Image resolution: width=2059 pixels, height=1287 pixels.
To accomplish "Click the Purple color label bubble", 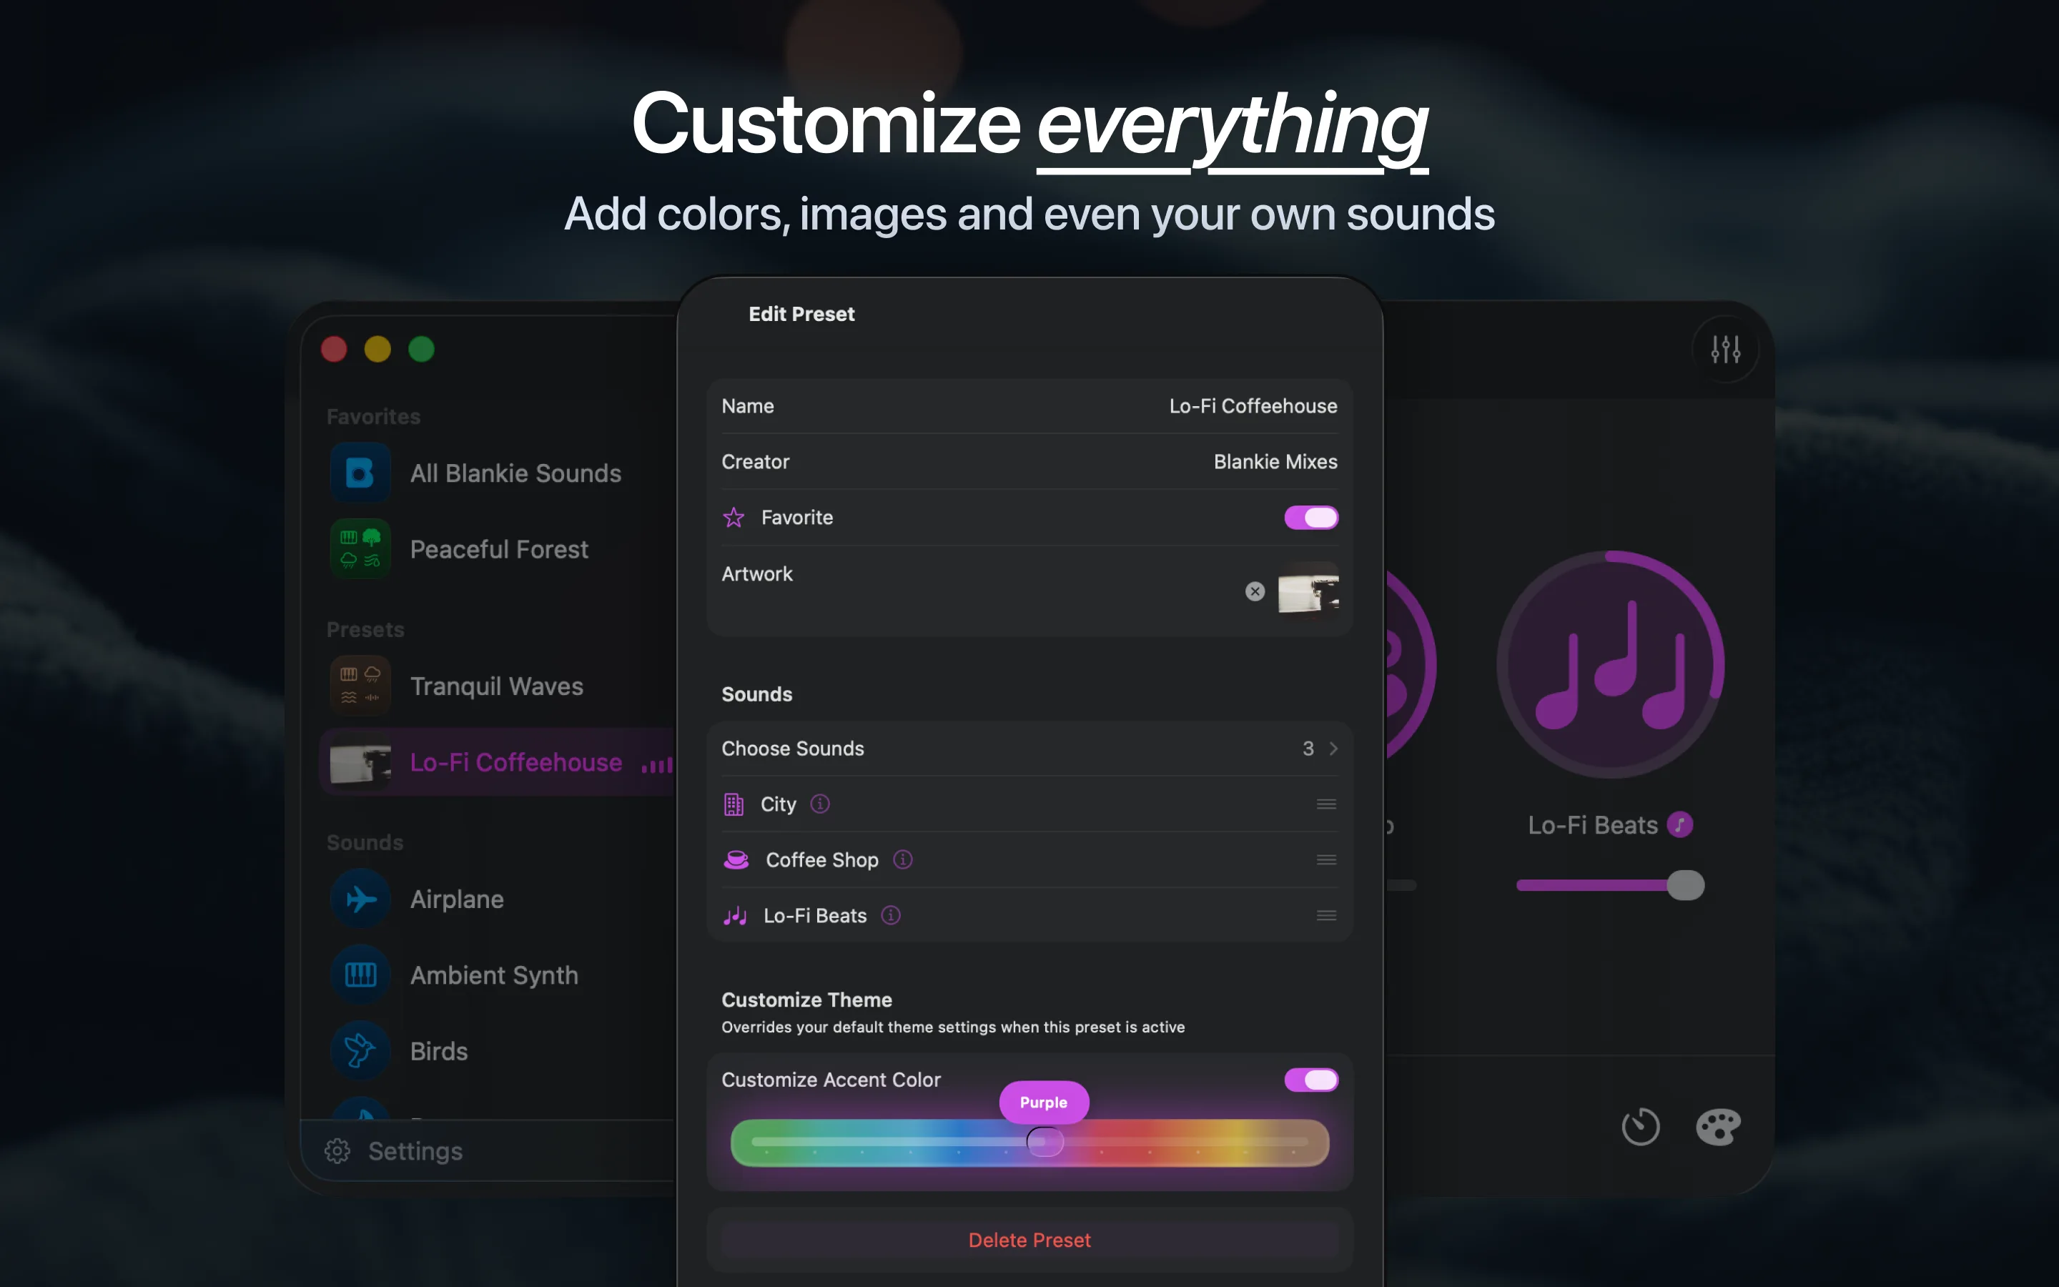I will click(x=1044, y=1103).
